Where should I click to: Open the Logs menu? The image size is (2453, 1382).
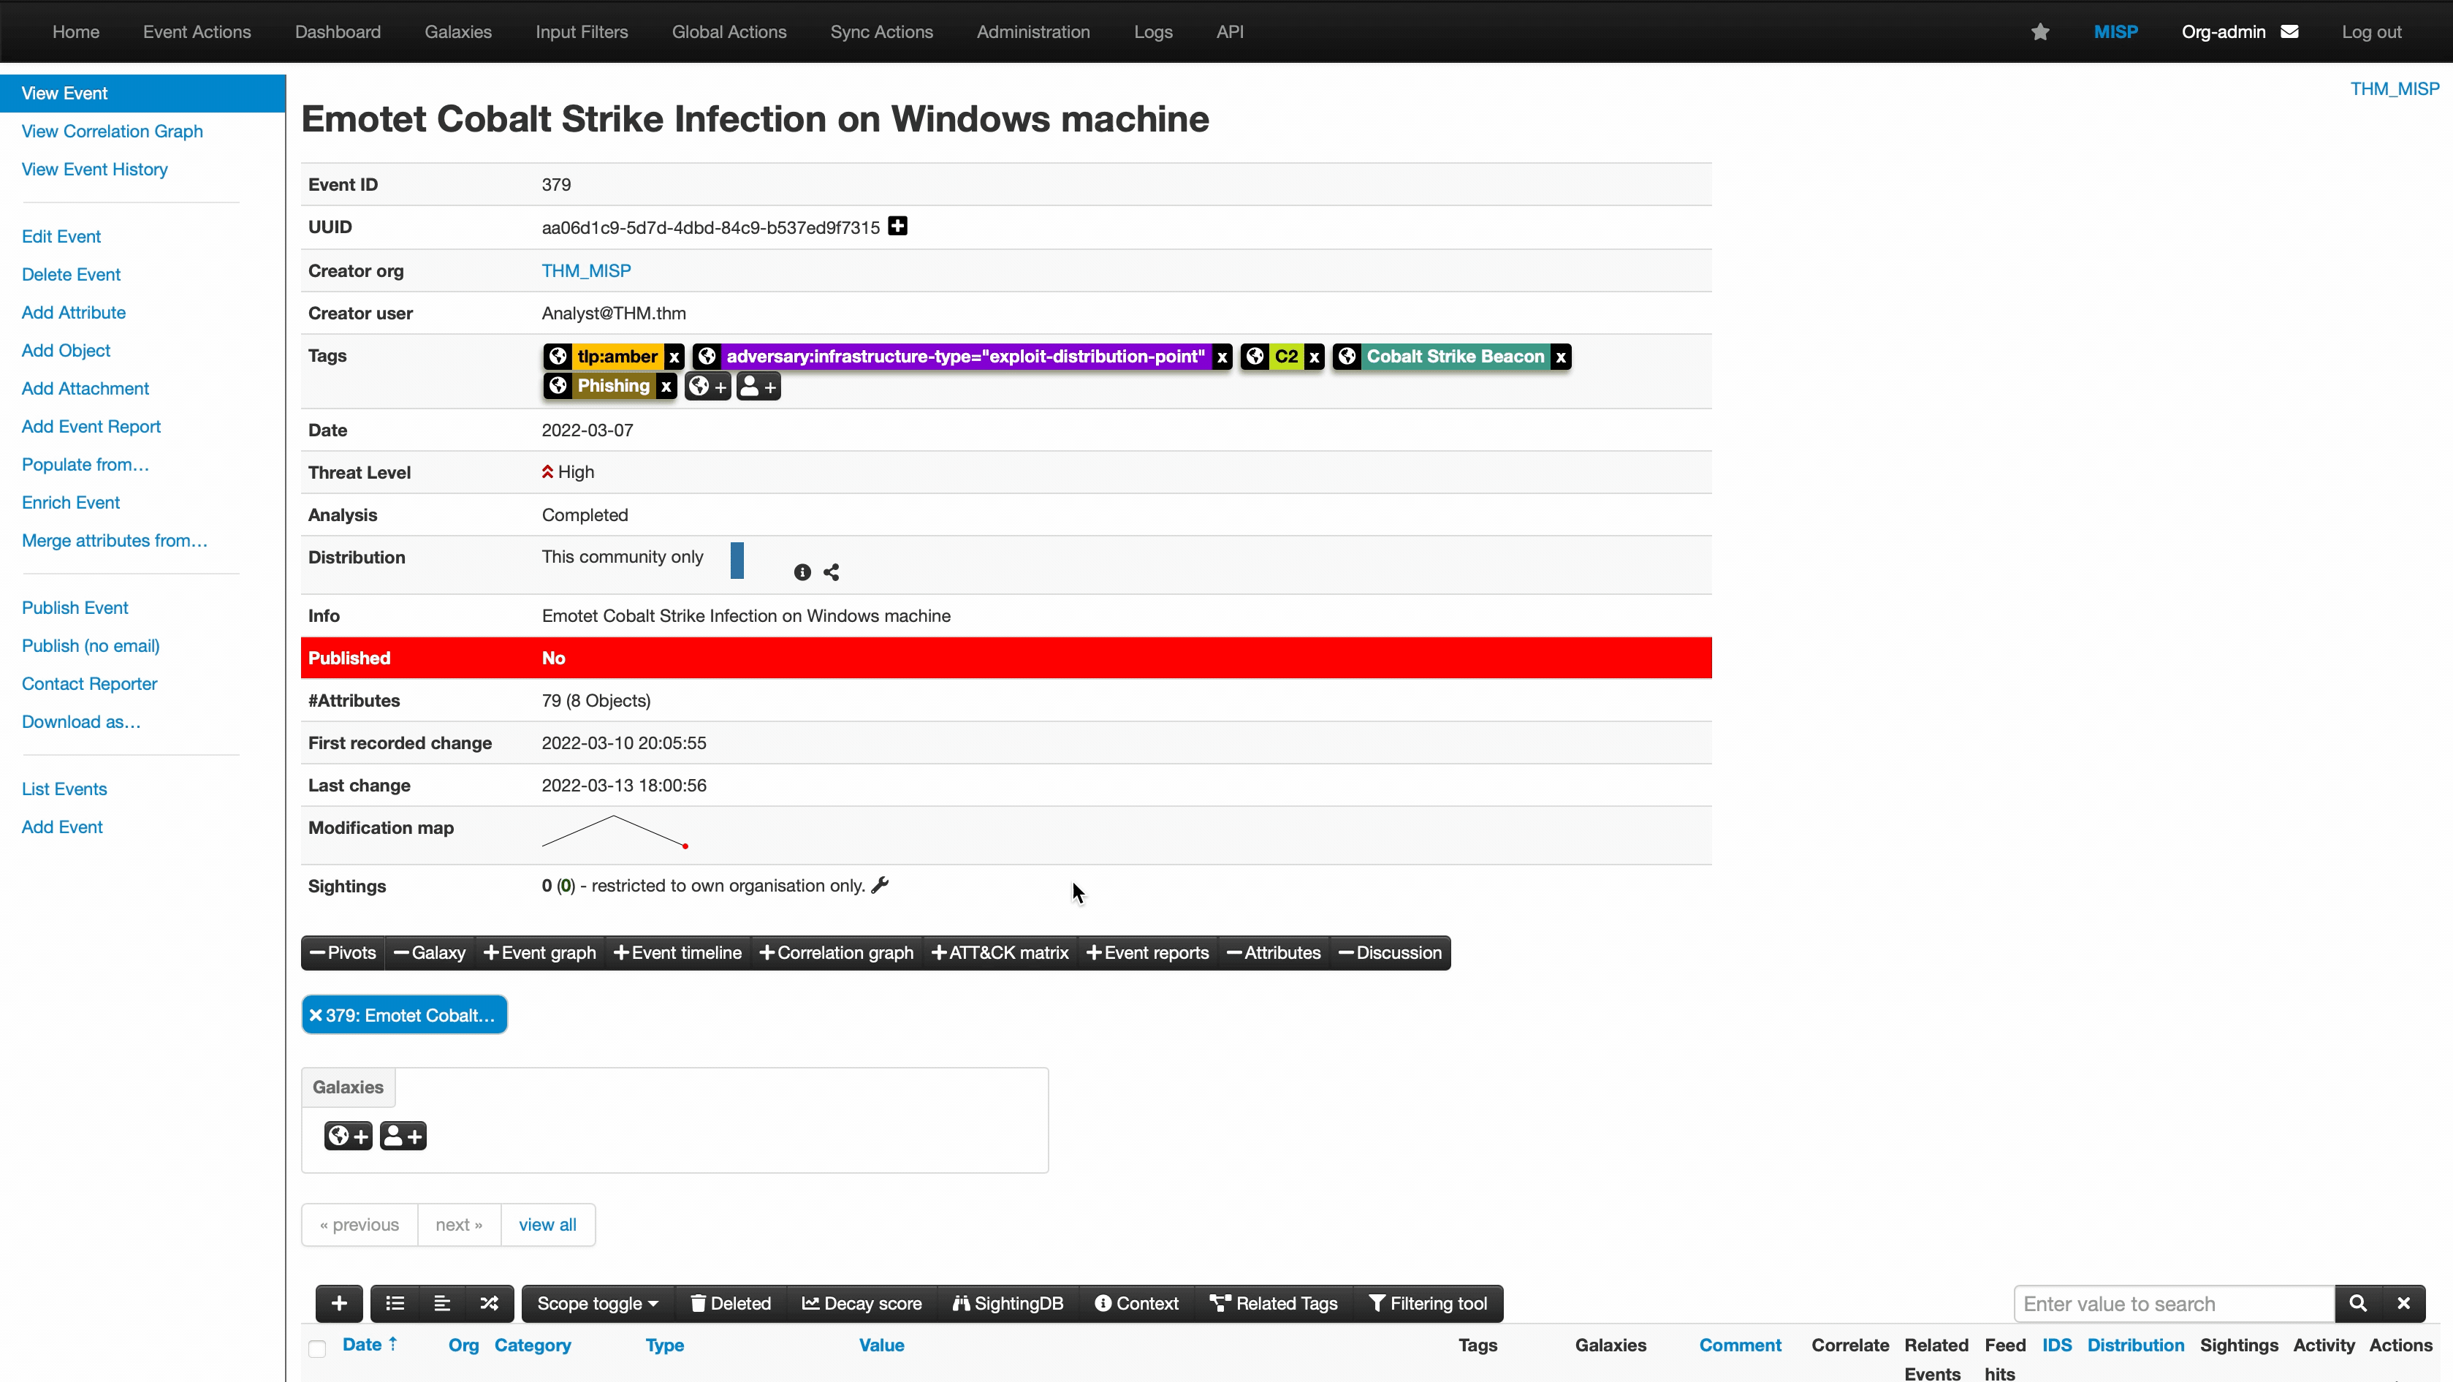(1153, 31)
